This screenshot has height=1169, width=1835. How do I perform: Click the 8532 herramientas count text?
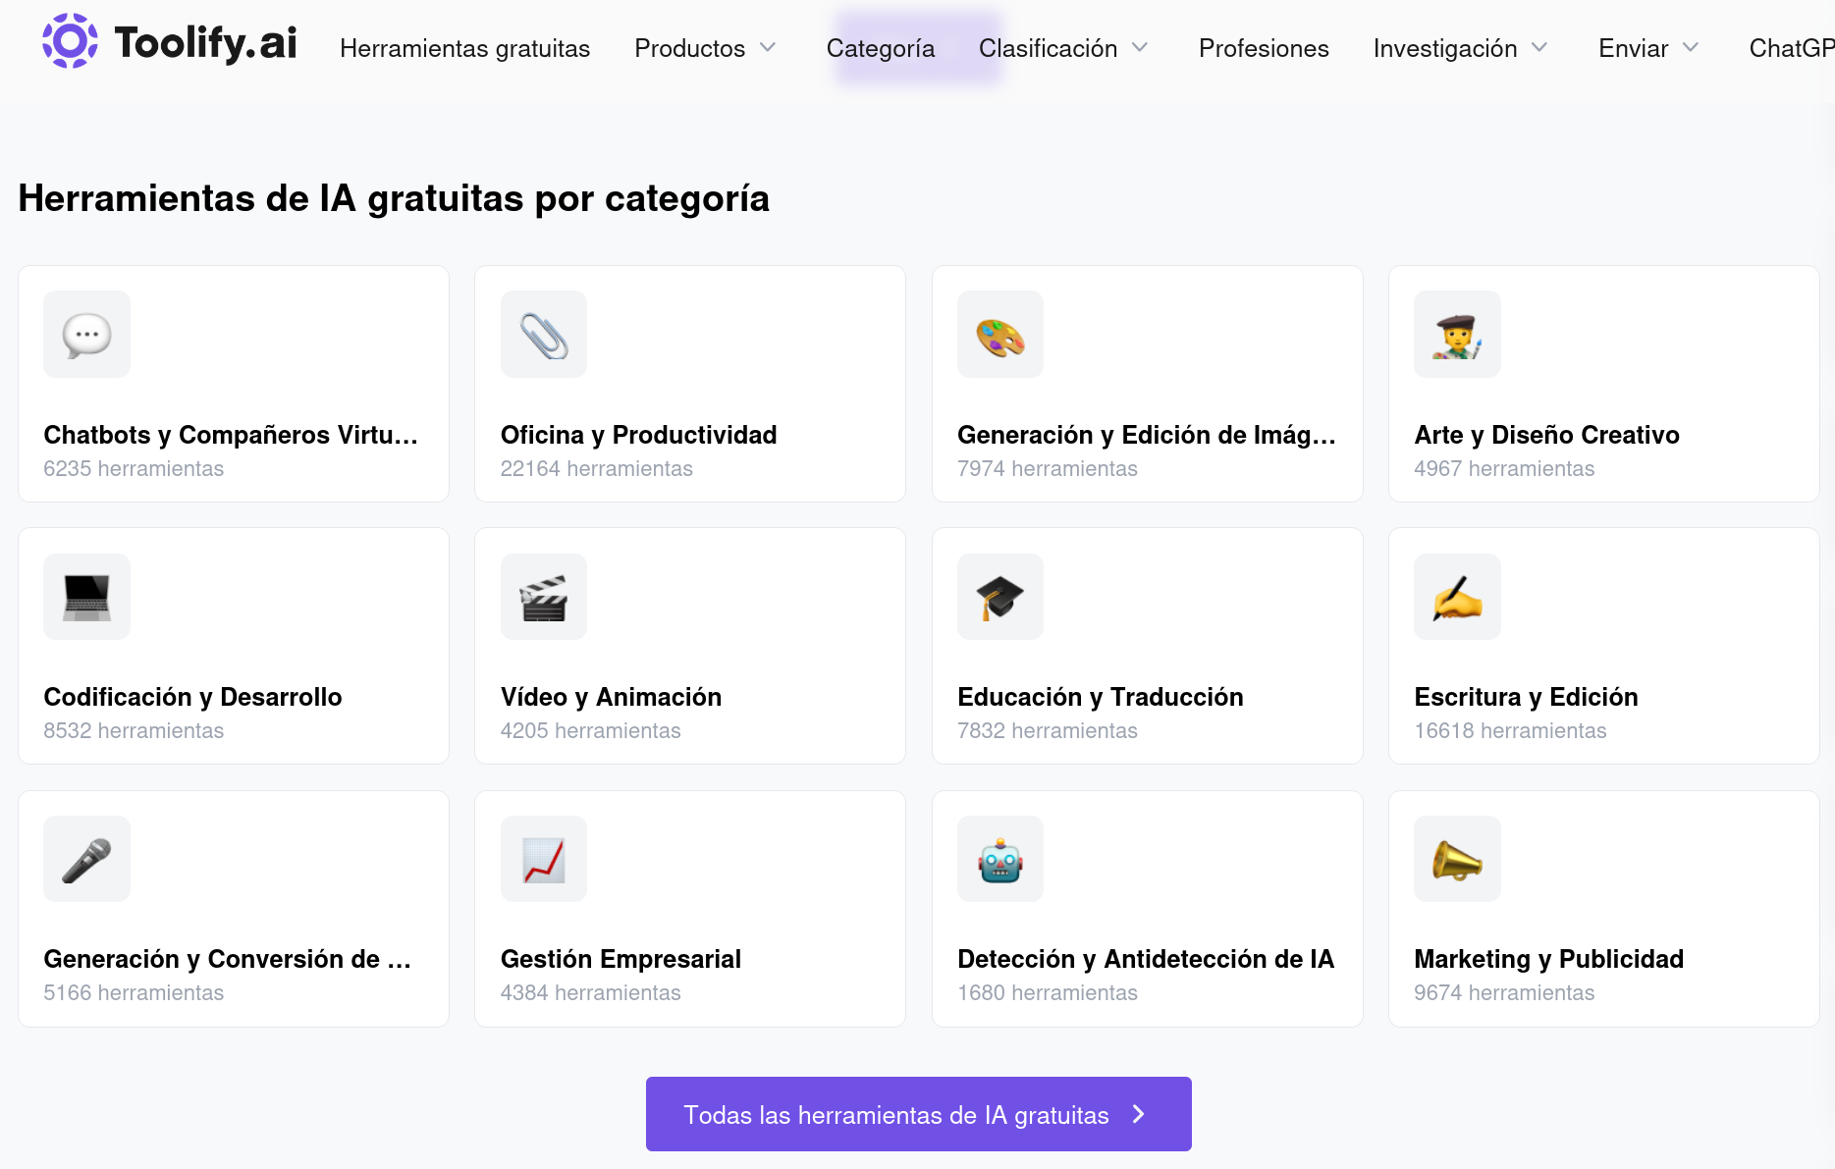coord(134,731)
